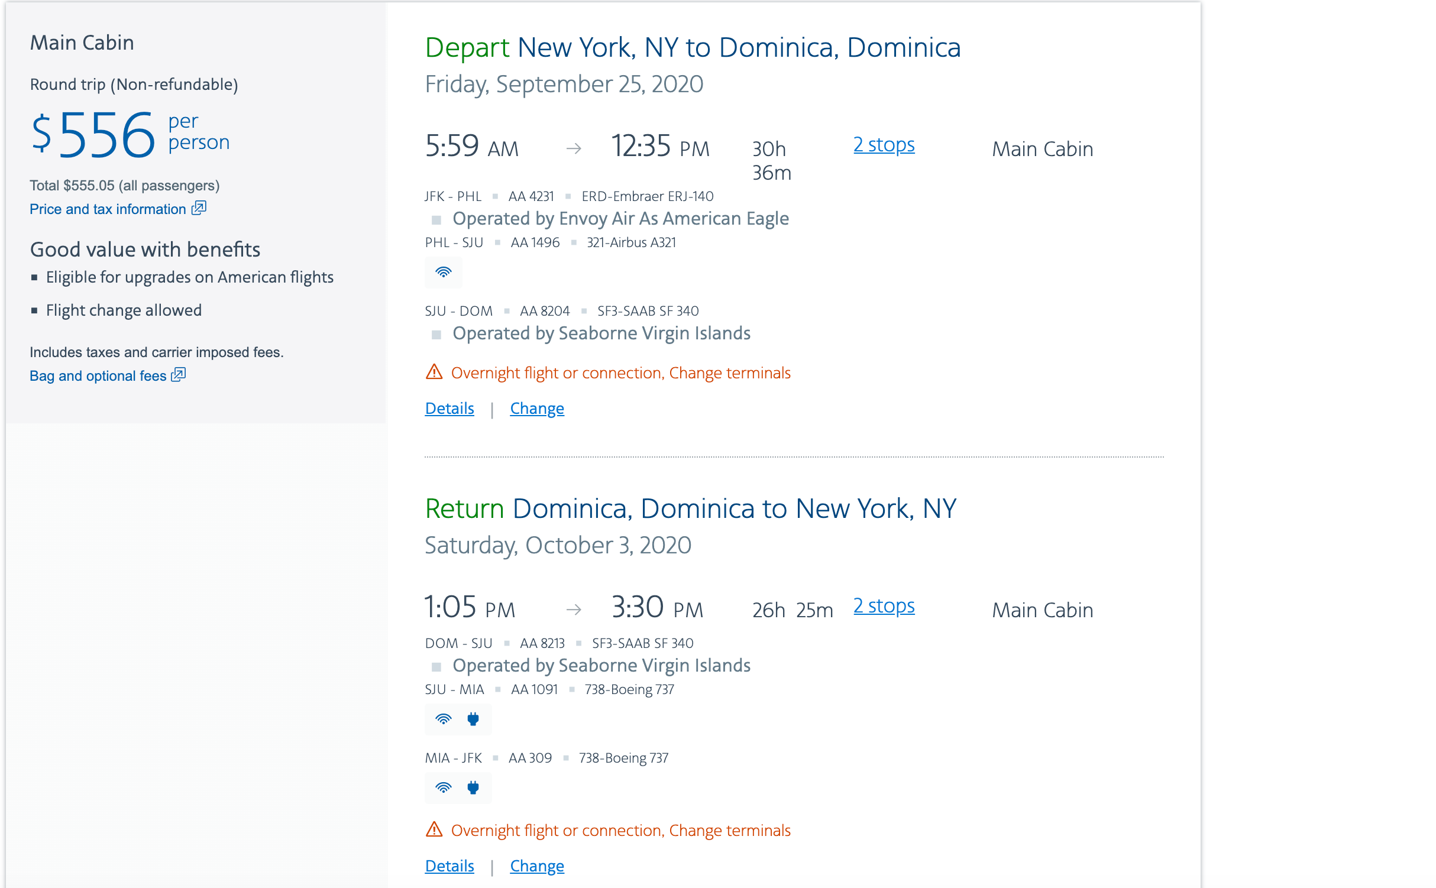The image size is (1436, 888).
Task: Open Price and tax information link
Action: 108,209
